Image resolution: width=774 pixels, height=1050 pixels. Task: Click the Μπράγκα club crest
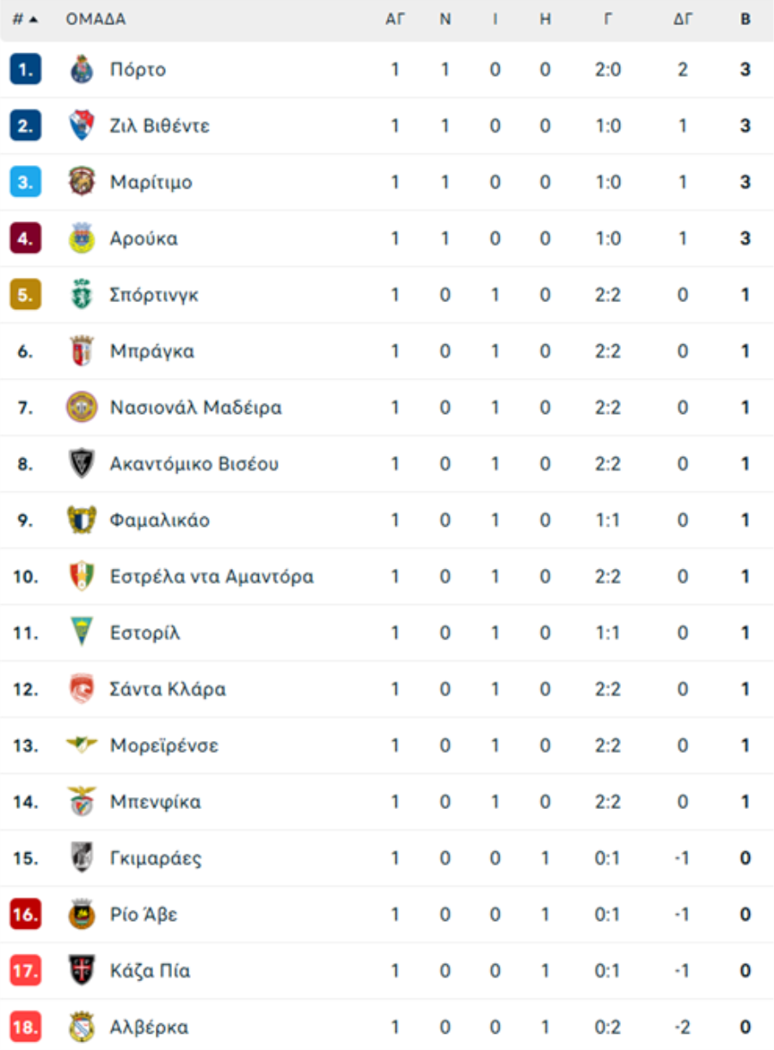click(82, 351)
